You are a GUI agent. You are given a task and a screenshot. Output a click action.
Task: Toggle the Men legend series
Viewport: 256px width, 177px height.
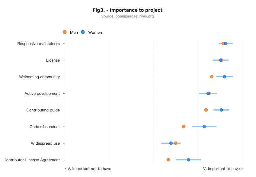pyautogui.click(x=70, y=32)
